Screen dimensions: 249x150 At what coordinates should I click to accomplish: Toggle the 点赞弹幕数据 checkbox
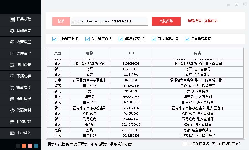tap(121, 39)
